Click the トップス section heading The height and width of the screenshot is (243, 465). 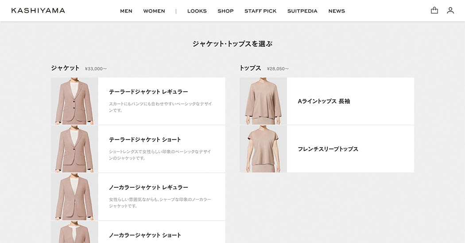pyautogui.click(x=250, y=68)
